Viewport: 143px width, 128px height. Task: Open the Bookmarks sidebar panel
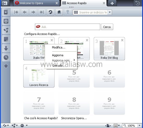6,12
